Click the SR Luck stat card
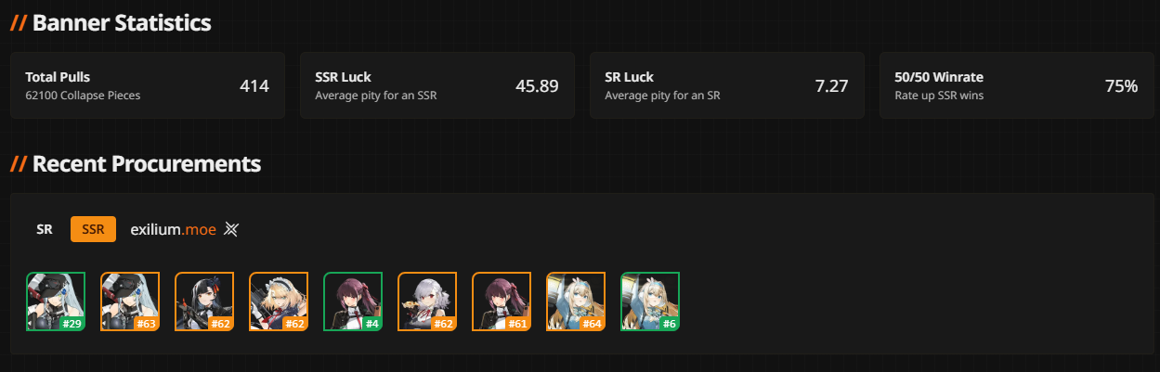This screenshot has height=372, width=1160. tap(727, 85)
